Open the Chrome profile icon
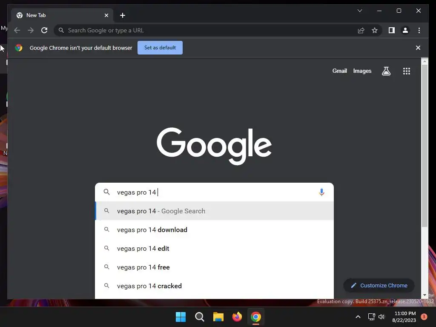Viewport: 436px width, 327px height. (x=405, y=30)
